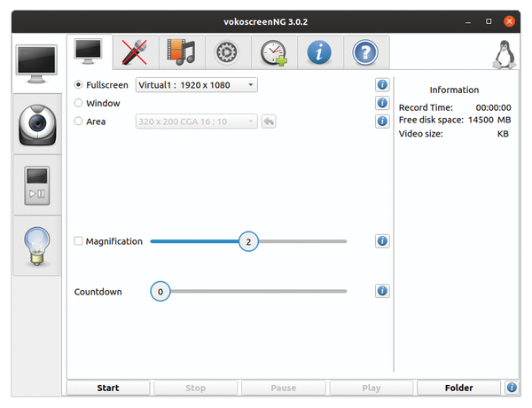532x408 pixels.
Task: Open the blue info about tab
Action: click(x=320, y=52)
